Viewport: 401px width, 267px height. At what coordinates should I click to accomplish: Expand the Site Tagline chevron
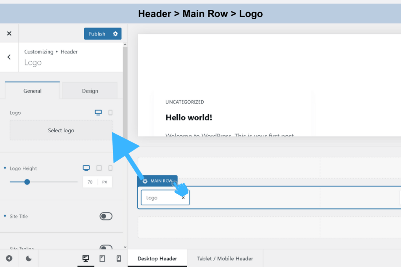(x=125, y=247)
